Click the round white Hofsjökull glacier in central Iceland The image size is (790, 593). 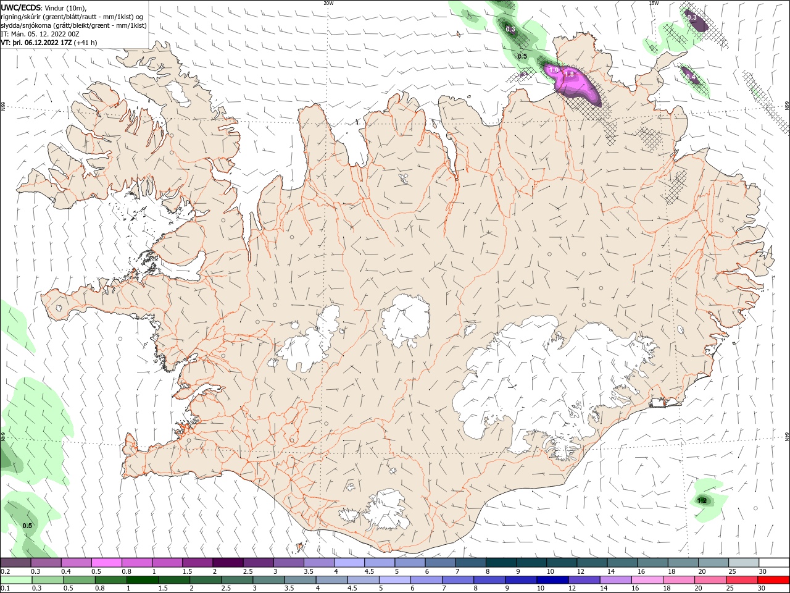pyautogui.click(x=405, y=320)
